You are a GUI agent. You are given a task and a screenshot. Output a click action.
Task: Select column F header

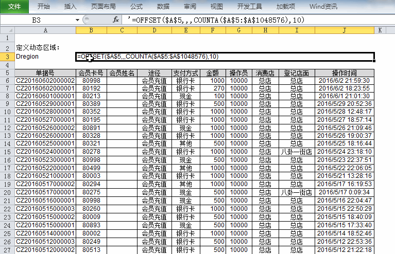[213, 30]
